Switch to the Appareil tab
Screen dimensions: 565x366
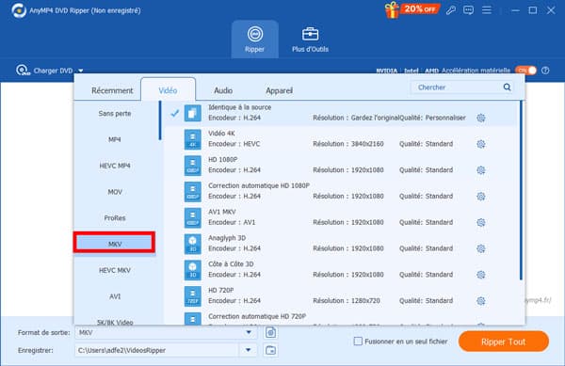coord(279,90)
